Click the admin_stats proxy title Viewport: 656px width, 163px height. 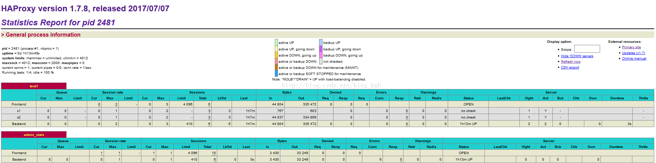pos(34,135)
